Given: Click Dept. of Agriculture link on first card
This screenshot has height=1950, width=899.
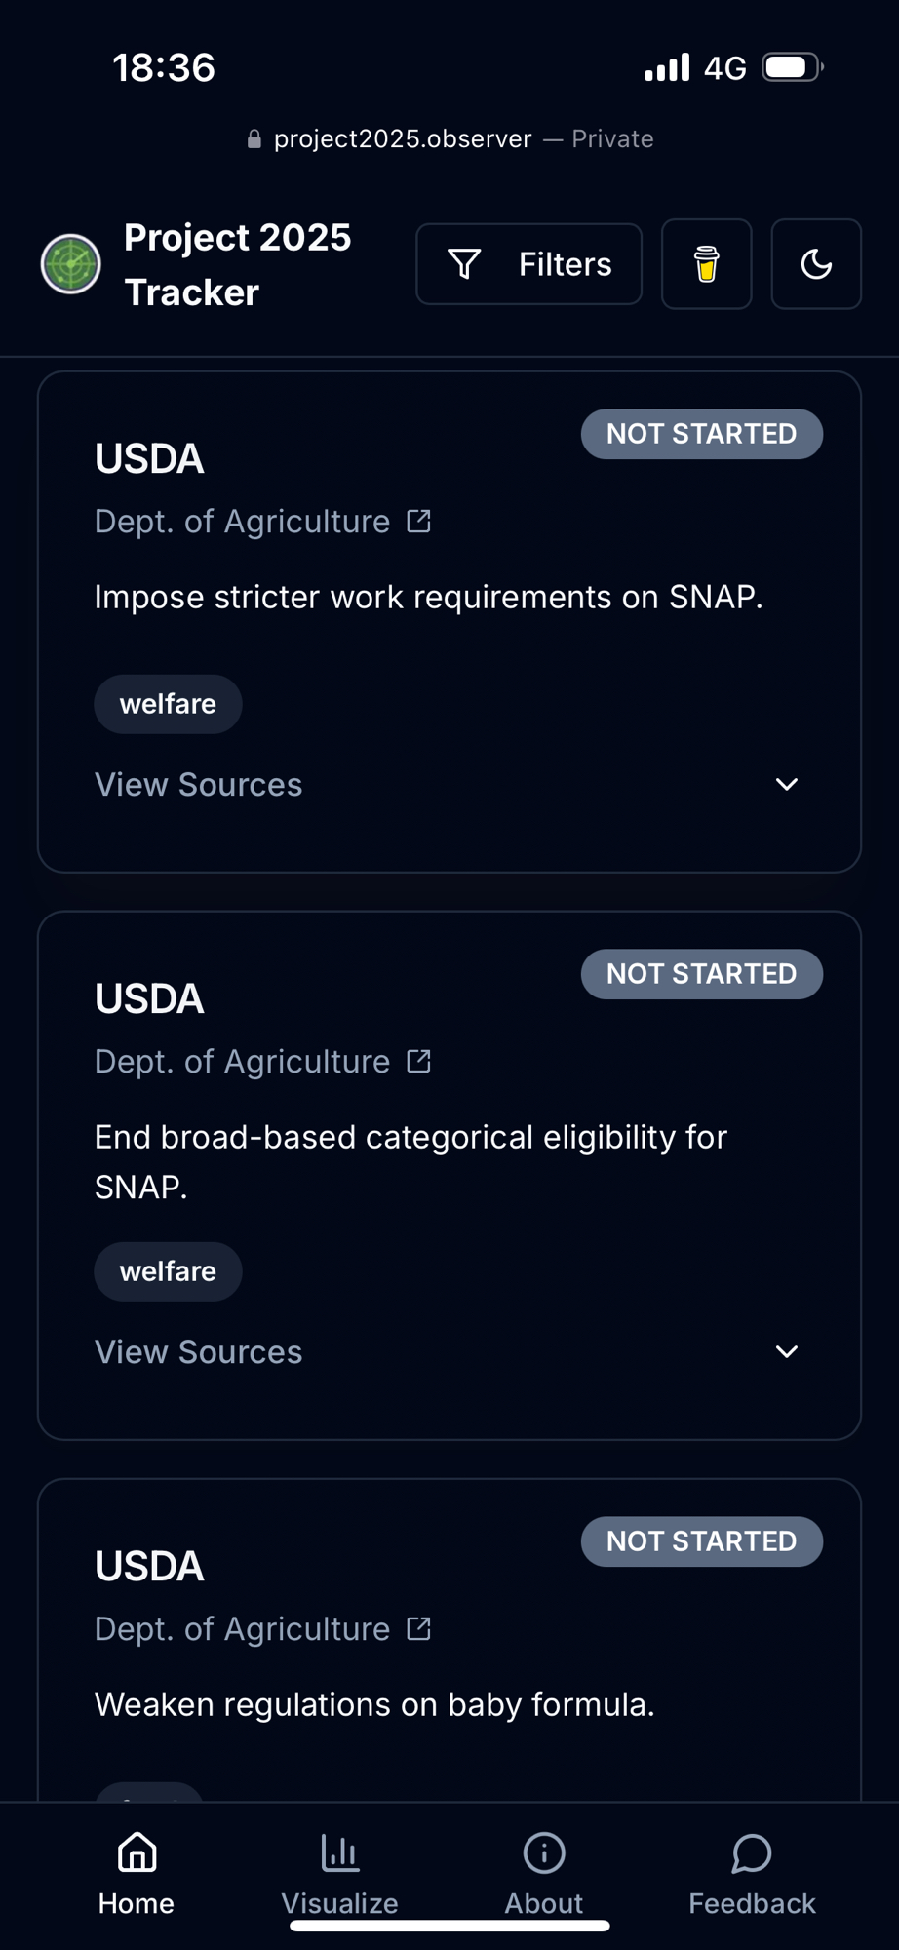Looking at the screenshot, I should click(x=242, y=522).
